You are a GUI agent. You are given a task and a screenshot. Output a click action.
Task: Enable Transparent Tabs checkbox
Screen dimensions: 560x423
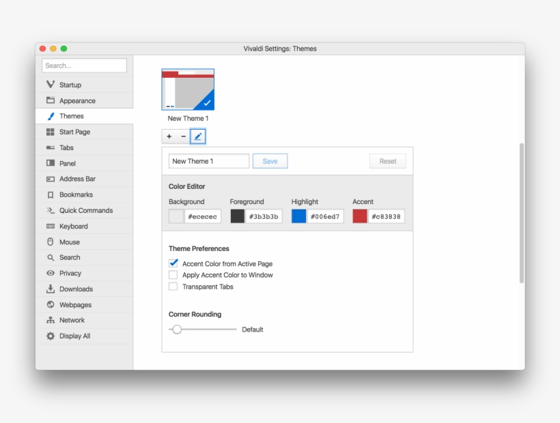click(173, 287)
